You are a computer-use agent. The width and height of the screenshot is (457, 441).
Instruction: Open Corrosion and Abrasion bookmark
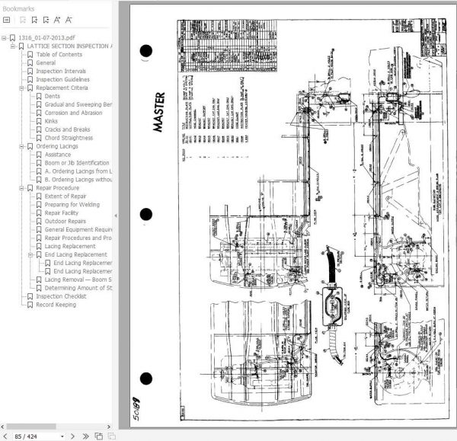pyautogui.click(x=73, y=113)
